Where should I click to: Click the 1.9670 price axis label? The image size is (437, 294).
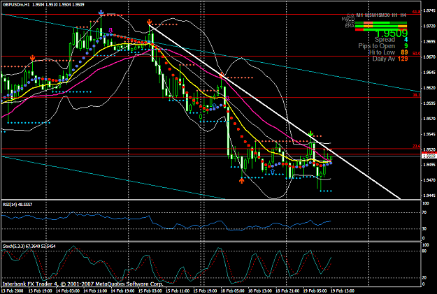pos(429,57)
